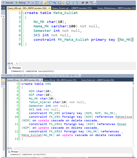Click greyed Query Options icon in lower toolbar
Image resolution: width=137 pixels, height=158 pixels.
tap(35, 76)
